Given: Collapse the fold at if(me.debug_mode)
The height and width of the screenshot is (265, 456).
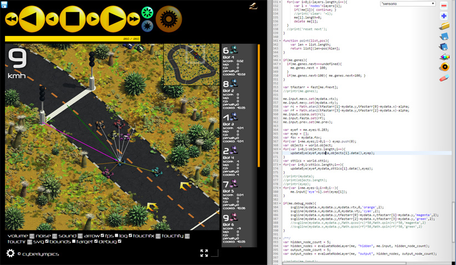Looking at the screenshot, I should click(280, 204).
